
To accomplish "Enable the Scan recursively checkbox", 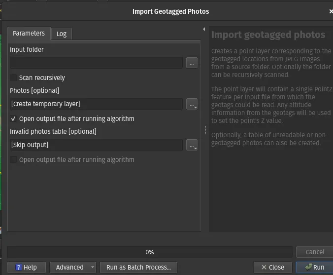I will pos(14,78).
